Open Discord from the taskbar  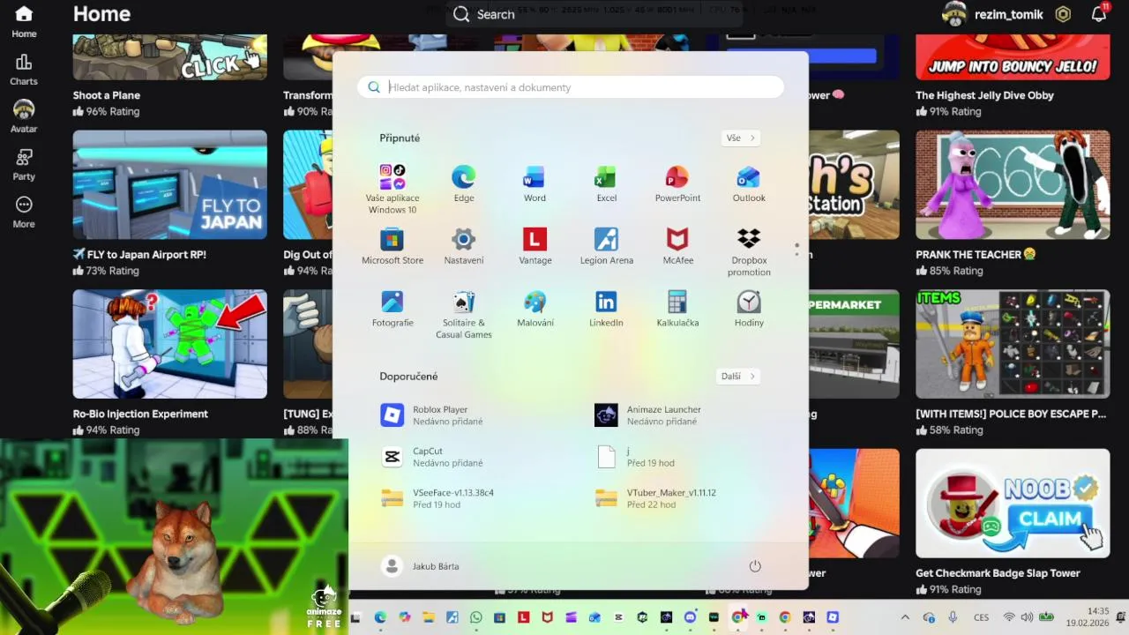690,617
